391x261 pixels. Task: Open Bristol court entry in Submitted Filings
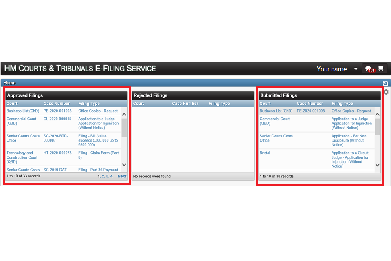pos(265,153)
